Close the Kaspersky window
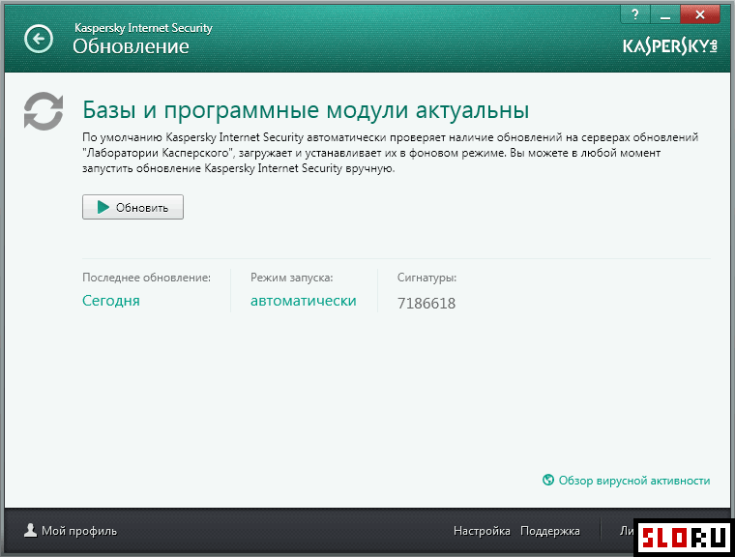The height and width of the screenshot is (557, 735). click(x=700, y=15)
